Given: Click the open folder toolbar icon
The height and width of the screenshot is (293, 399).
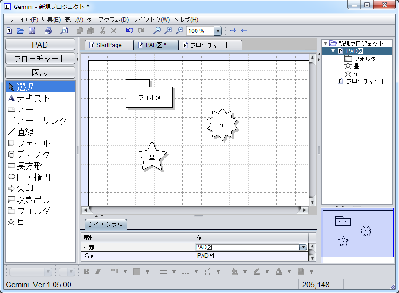Looking at the screenshot, I should [20, 31].
